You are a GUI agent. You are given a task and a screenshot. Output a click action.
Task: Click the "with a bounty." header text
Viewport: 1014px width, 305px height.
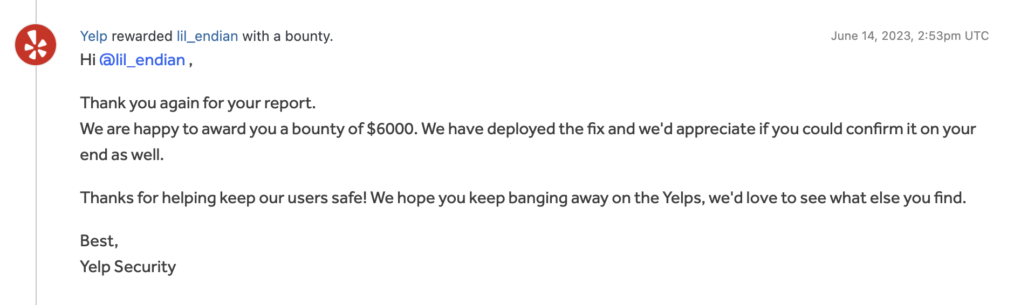[x=287, y=36]
